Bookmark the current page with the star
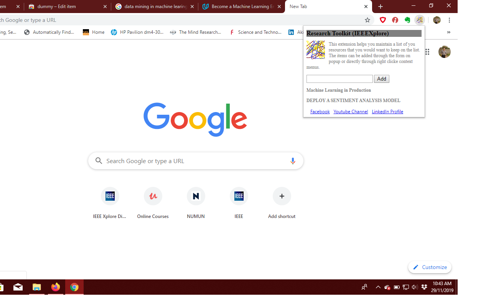Viewport: 491px width, 307px height. pos(367,20)
